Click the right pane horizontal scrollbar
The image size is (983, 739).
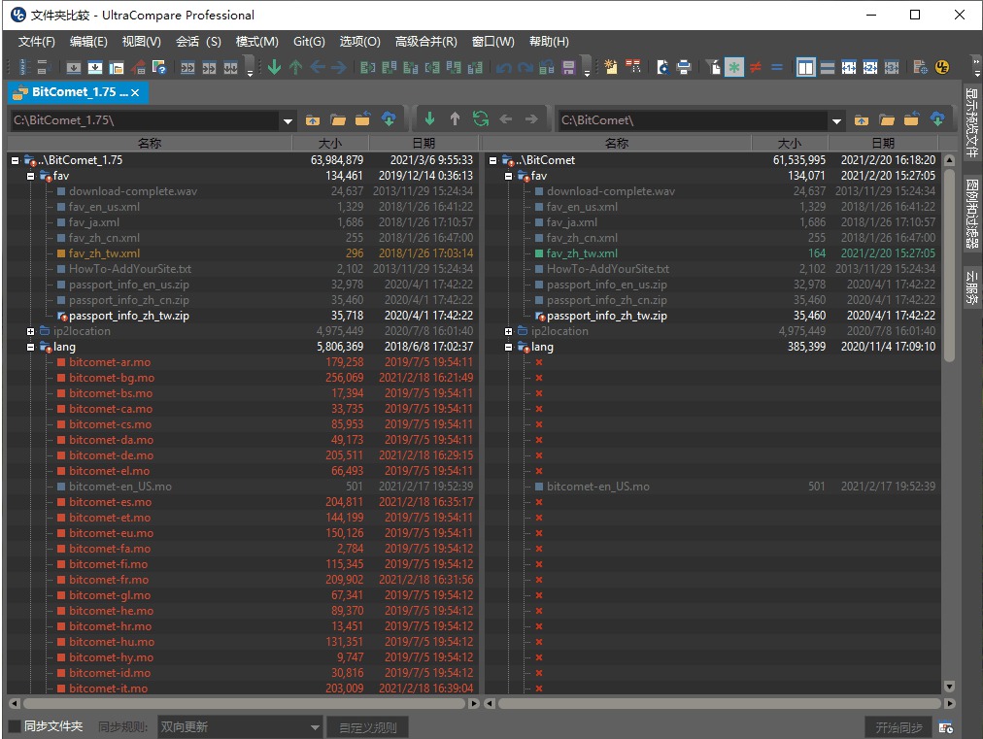[719, 703]
